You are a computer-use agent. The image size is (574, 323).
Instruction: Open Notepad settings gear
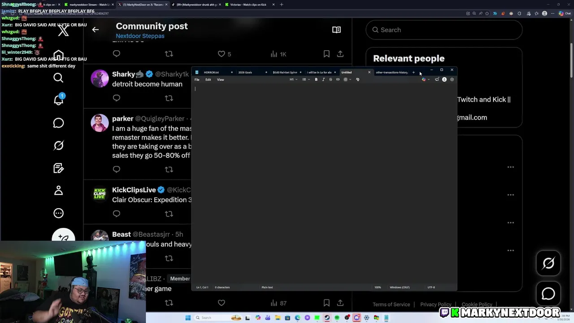coord(452,79)
